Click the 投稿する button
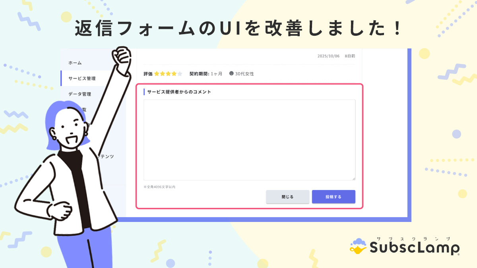The height and width of the screenshot is (268, 477). click(334, 197)
